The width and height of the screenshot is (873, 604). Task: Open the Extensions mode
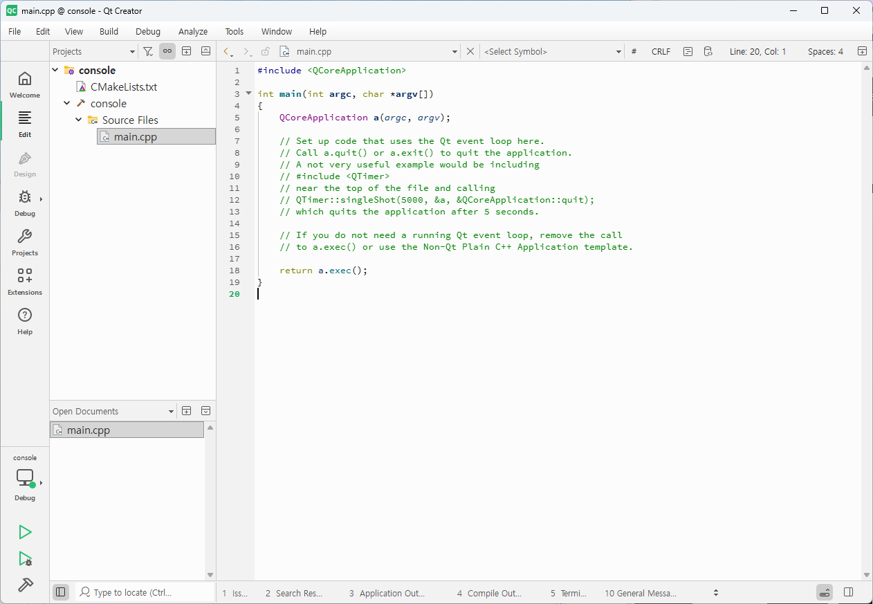[25, 282]
